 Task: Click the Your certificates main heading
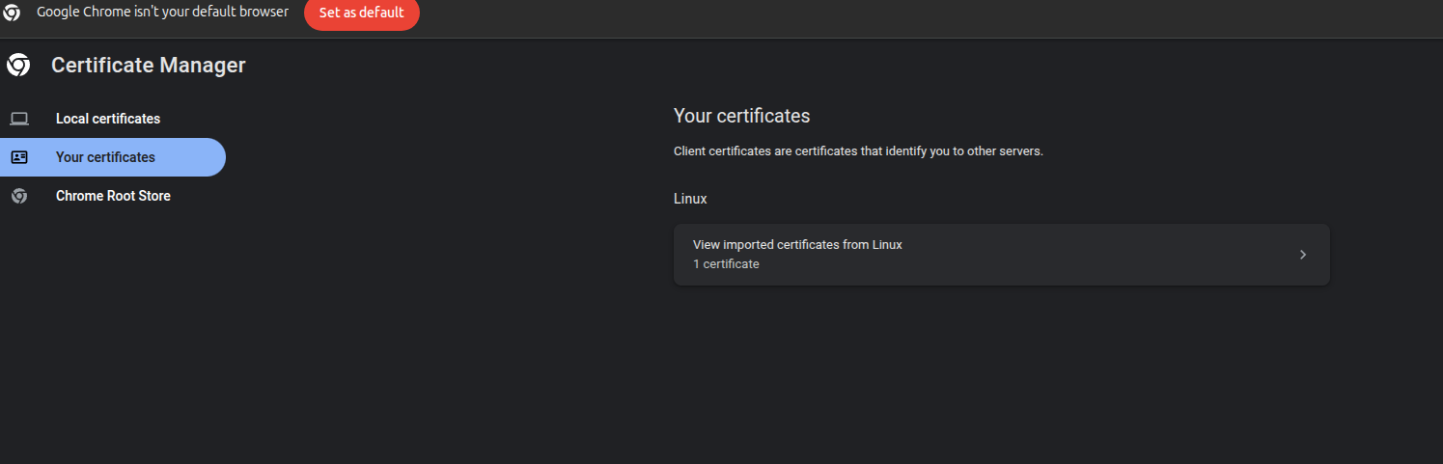(741, 116)
